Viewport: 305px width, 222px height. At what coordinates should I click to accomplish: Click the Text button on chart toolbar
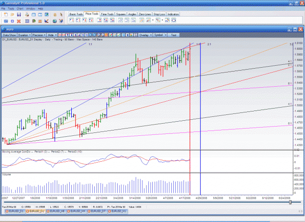[174, 35]
